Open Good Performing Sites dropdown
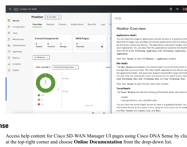Screen dimensions: 187x147 65,67
